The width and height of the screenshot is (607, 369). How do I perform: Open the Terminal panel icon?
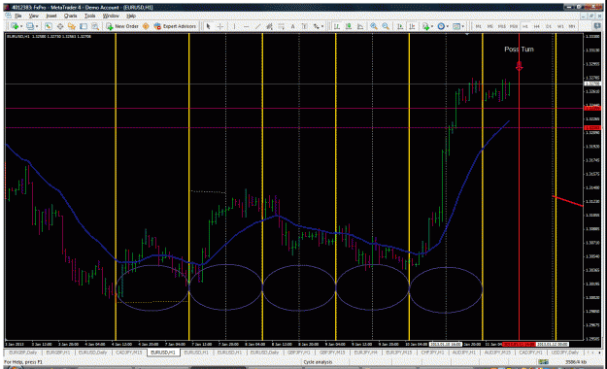pos(84,26)
